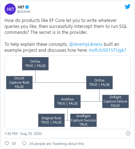Like the tweet with the heart icon
This screenshot has width=135, height=149.
point(7,143)
